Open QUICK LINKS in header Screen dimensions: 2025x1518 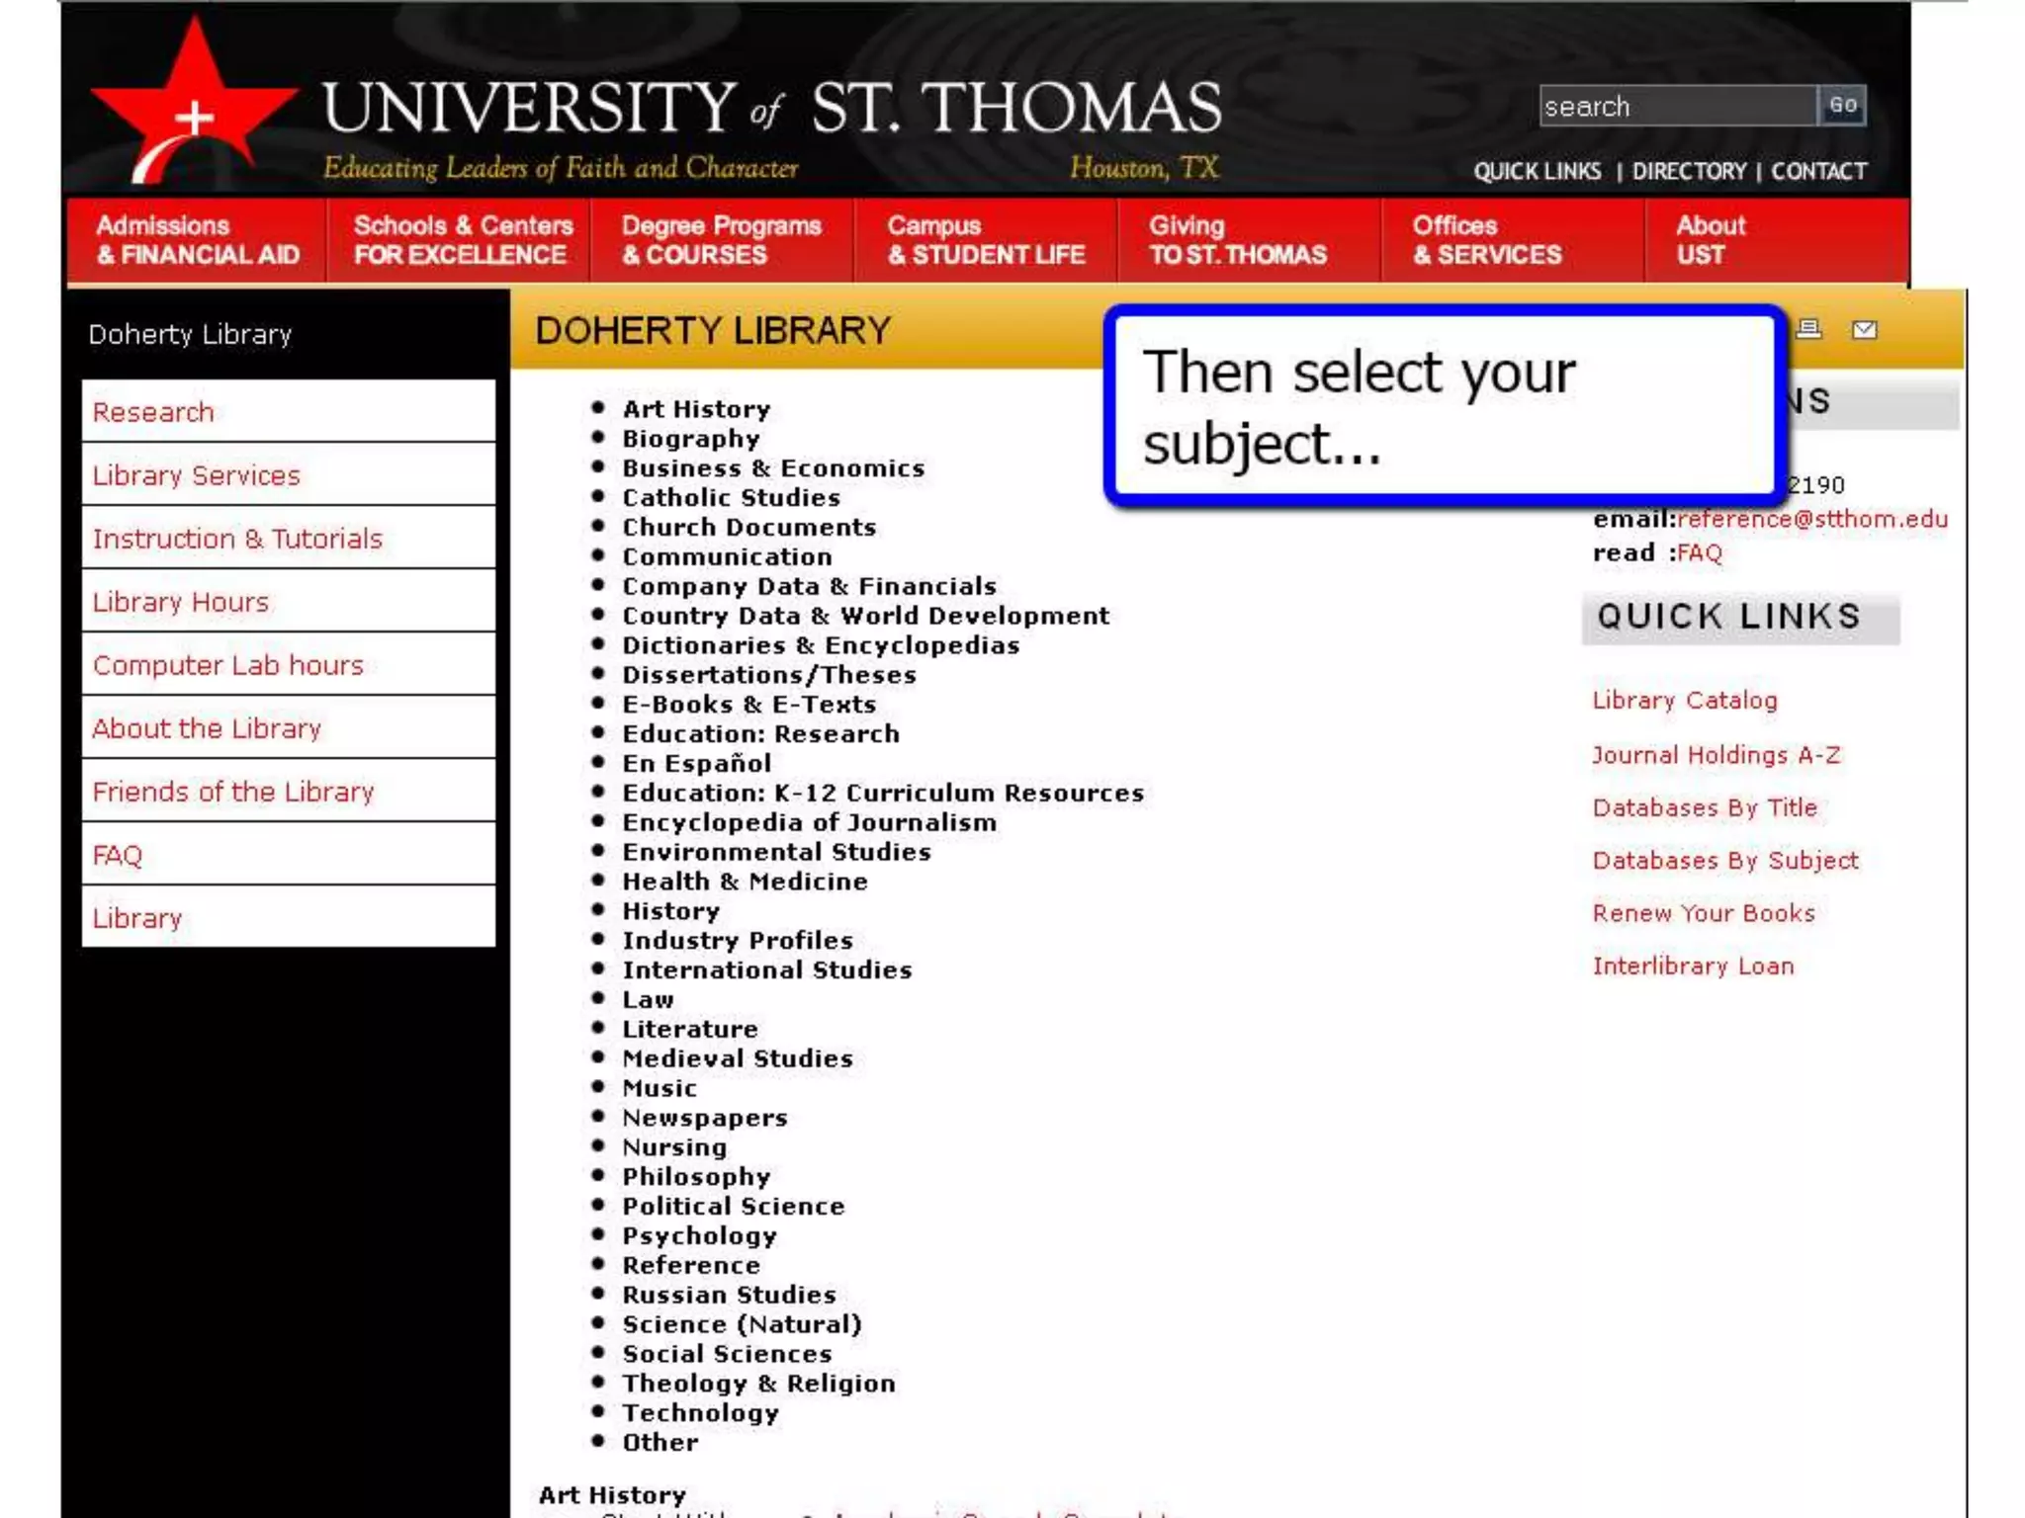1537,171
